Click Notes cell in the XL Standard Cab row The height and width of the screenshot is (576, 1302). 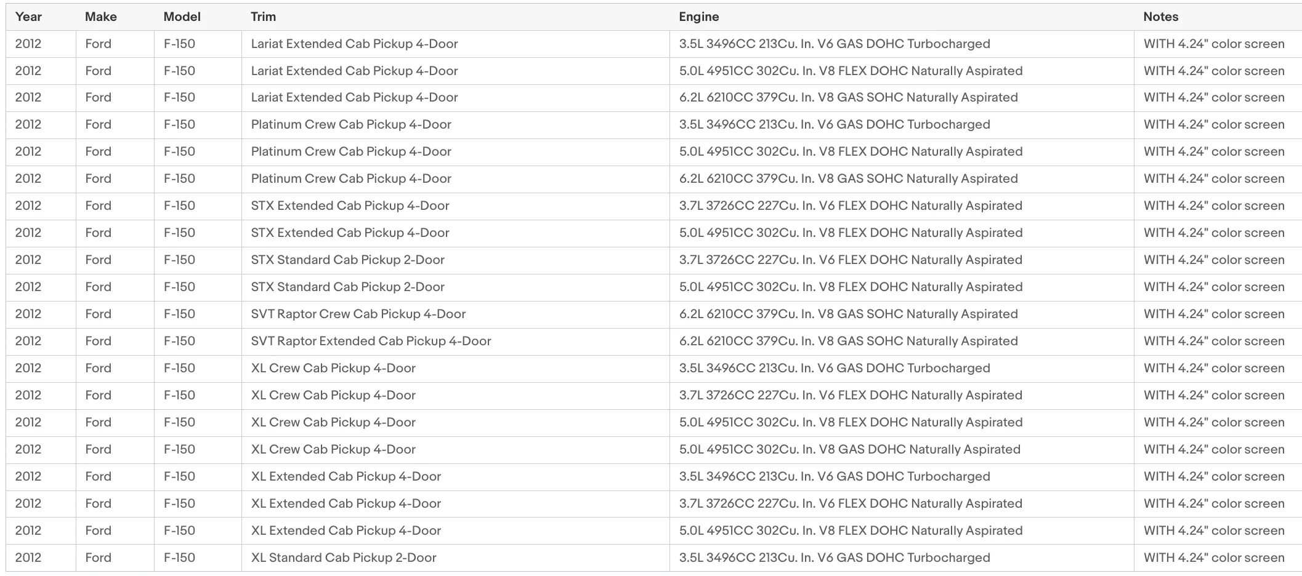pos(1218,558)
